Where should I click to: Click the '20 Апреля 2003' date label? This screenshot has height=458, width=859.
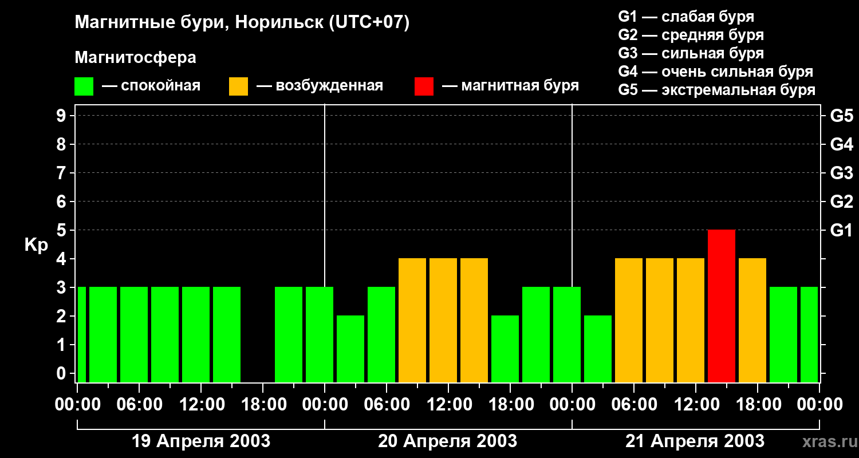(x=448, y=441)
